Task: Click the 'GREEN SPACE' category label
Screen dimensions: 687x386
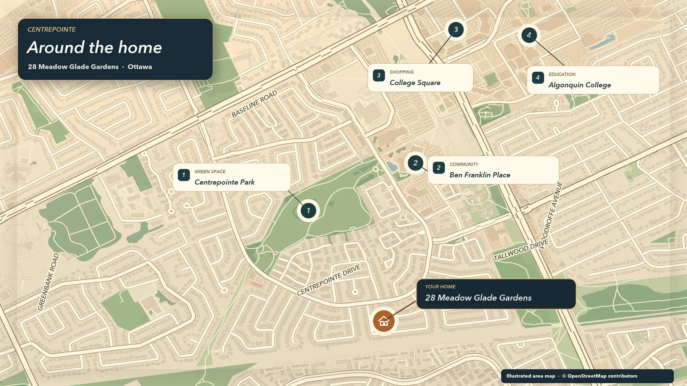Action: click(210, 172)
